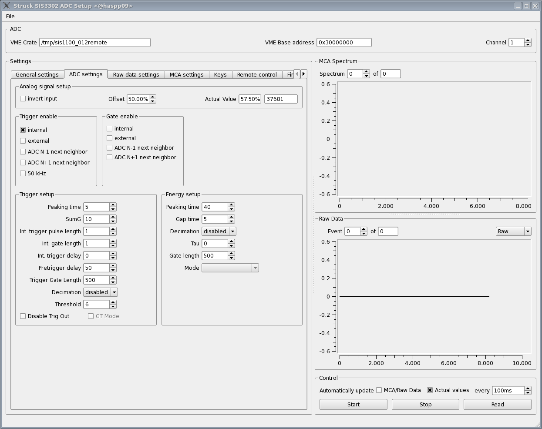Enable Trigger ADC N-1 next neighbor
The height and width of the screenshot is (429, 542).
pos(23,152)
